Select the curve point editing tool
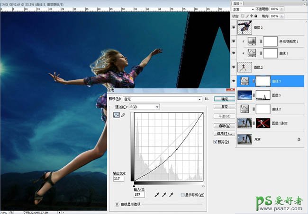308x214 pixels. 117,115
